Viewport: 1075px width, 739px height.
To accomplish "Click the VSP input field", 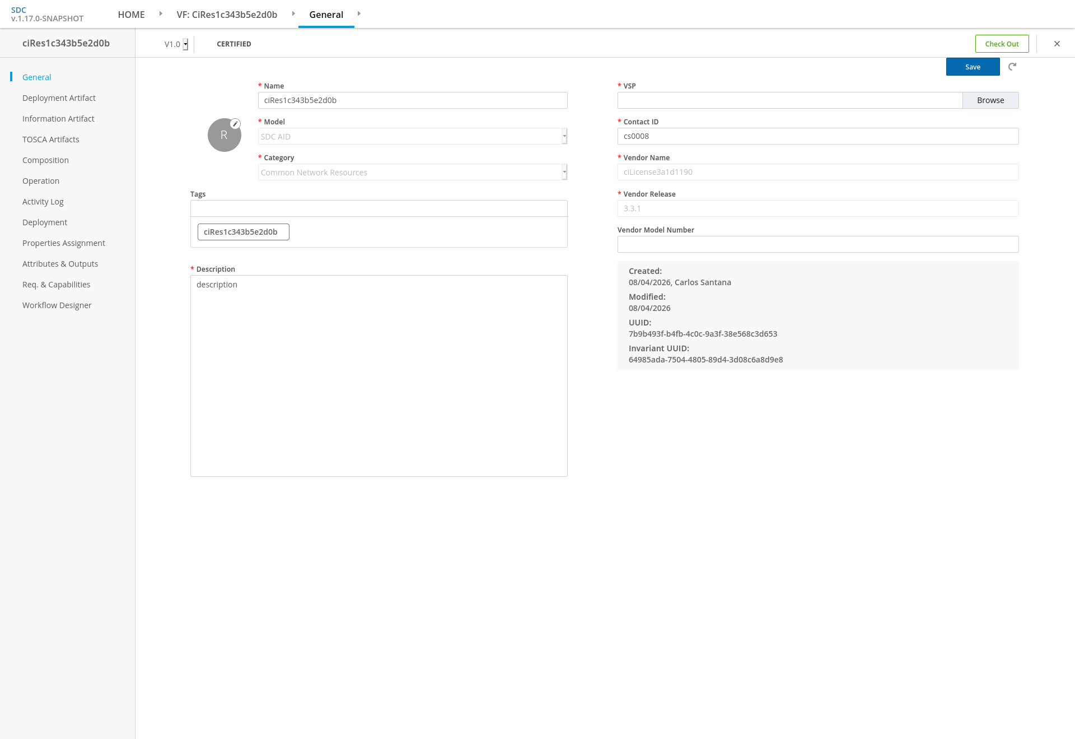I will click(790, 100).
